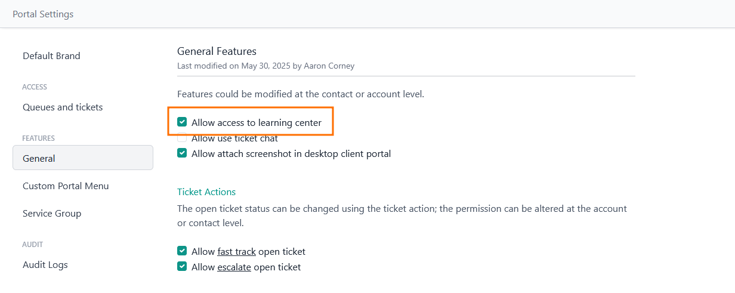View the Audit Logs page
The height and width of the screenshot is (293, 735).
tap(45, 265)
